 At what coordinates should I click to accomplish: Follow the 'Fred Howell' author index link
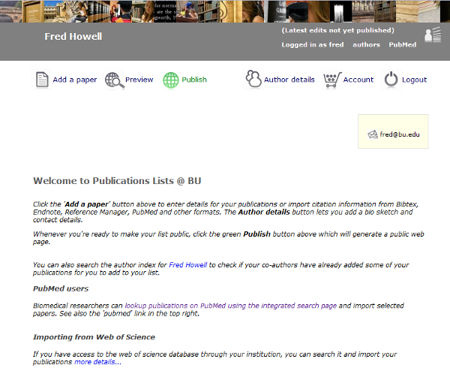tap(188, 265)
